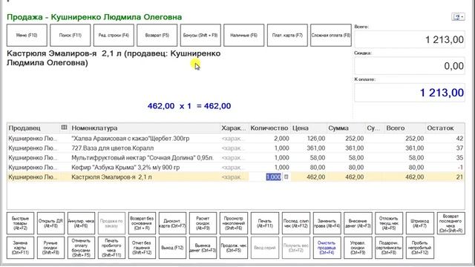Click the Цена column header
This screenshot has height=267, width=475.
click(309, 128)
